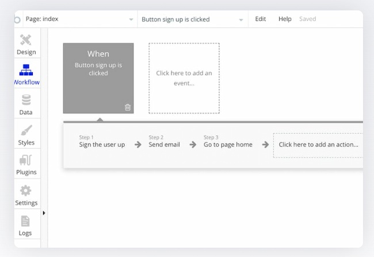Open the Edit menu

pos(261,19)
